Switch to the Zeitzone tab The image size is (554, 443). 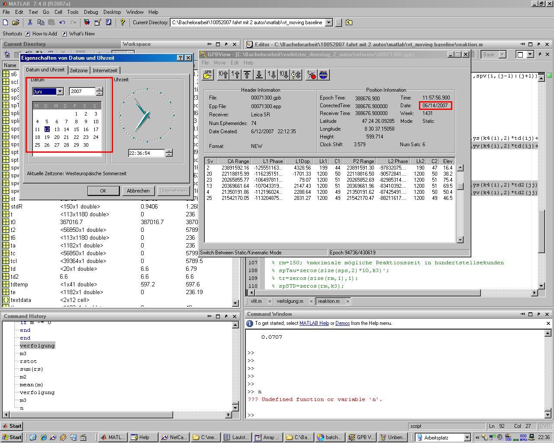79,71
